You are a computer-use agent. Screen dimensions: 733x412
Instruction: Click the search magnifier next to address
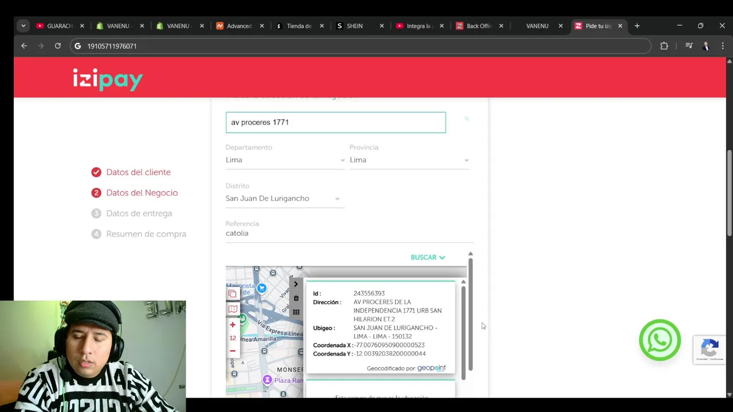[467, 118]
